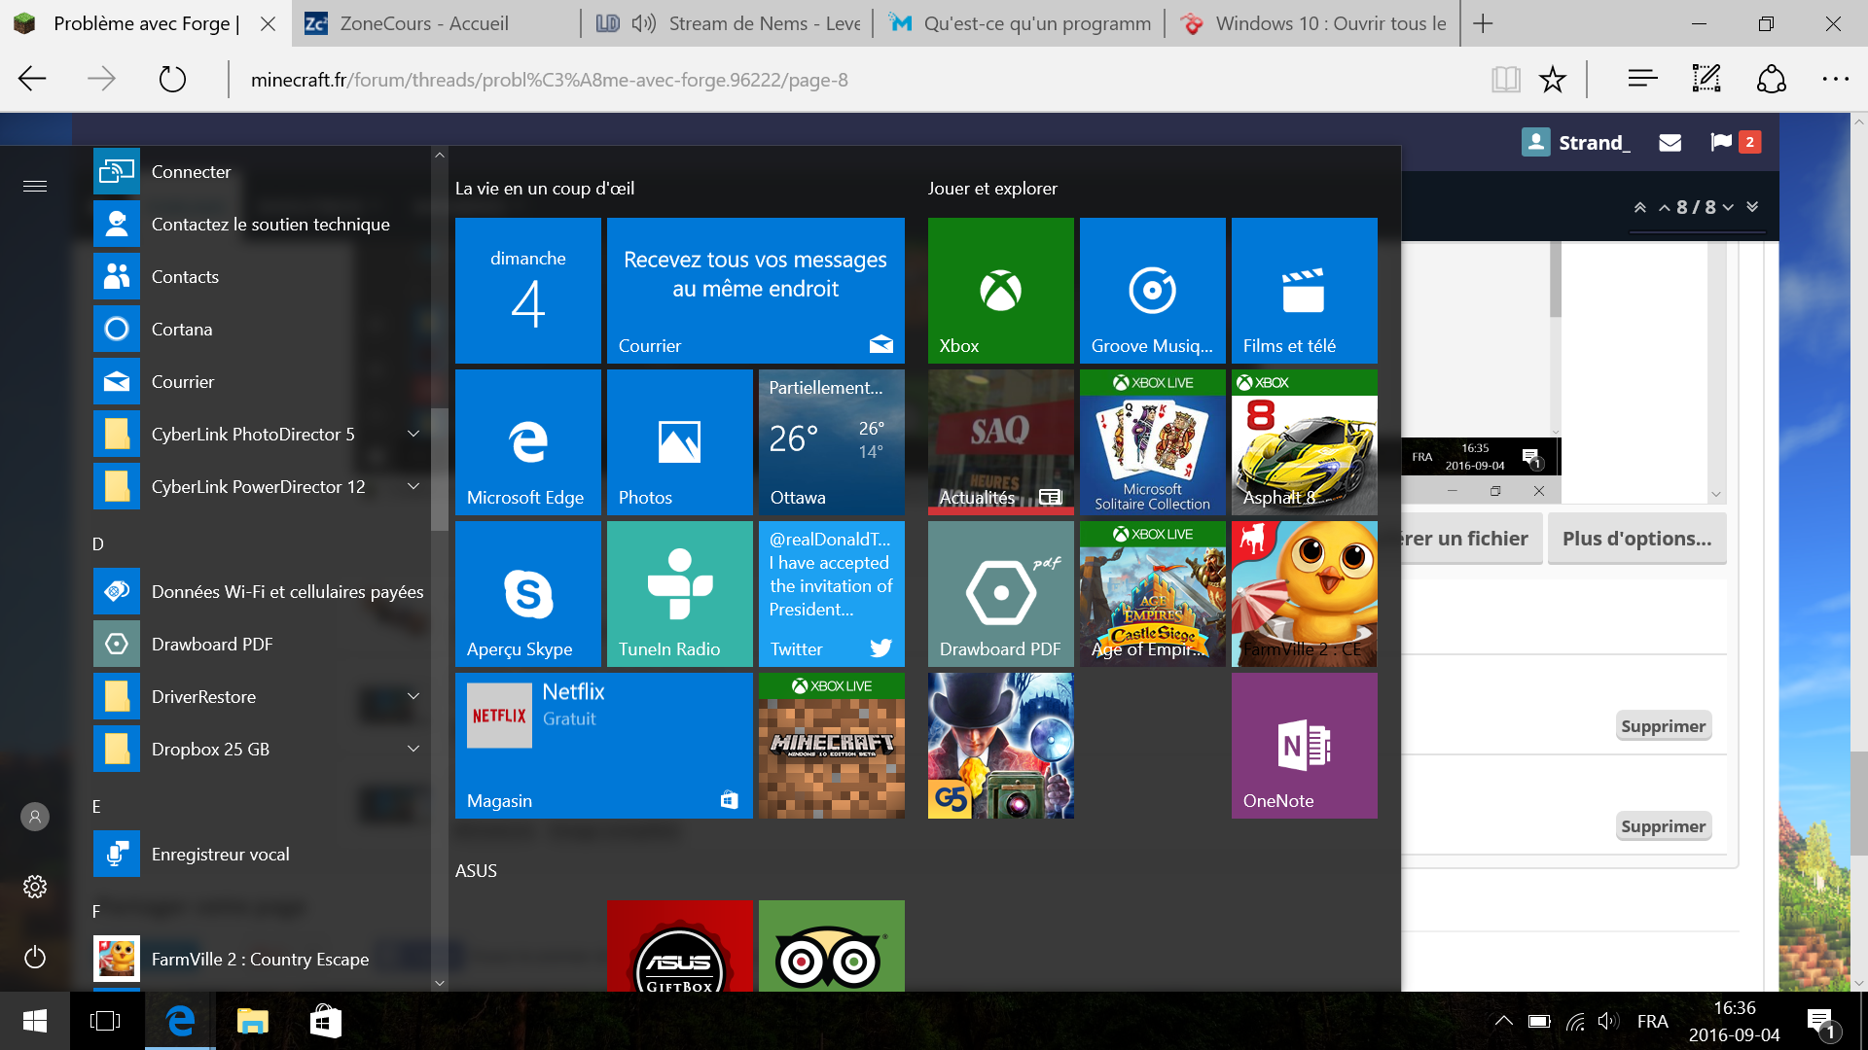Image resolution: width=1868 pixels, height=1050 pixels.
Task: Open the Drawboard PDF tile
Action: pyautogui.click(x=1000, y=594)
